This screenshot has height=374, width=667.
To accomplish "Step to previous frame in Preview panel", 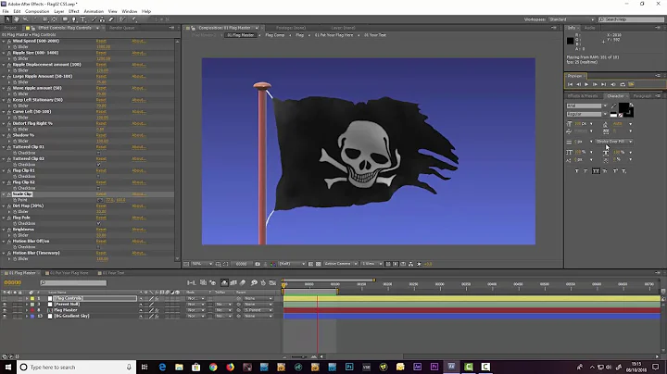I will (578, 84).
